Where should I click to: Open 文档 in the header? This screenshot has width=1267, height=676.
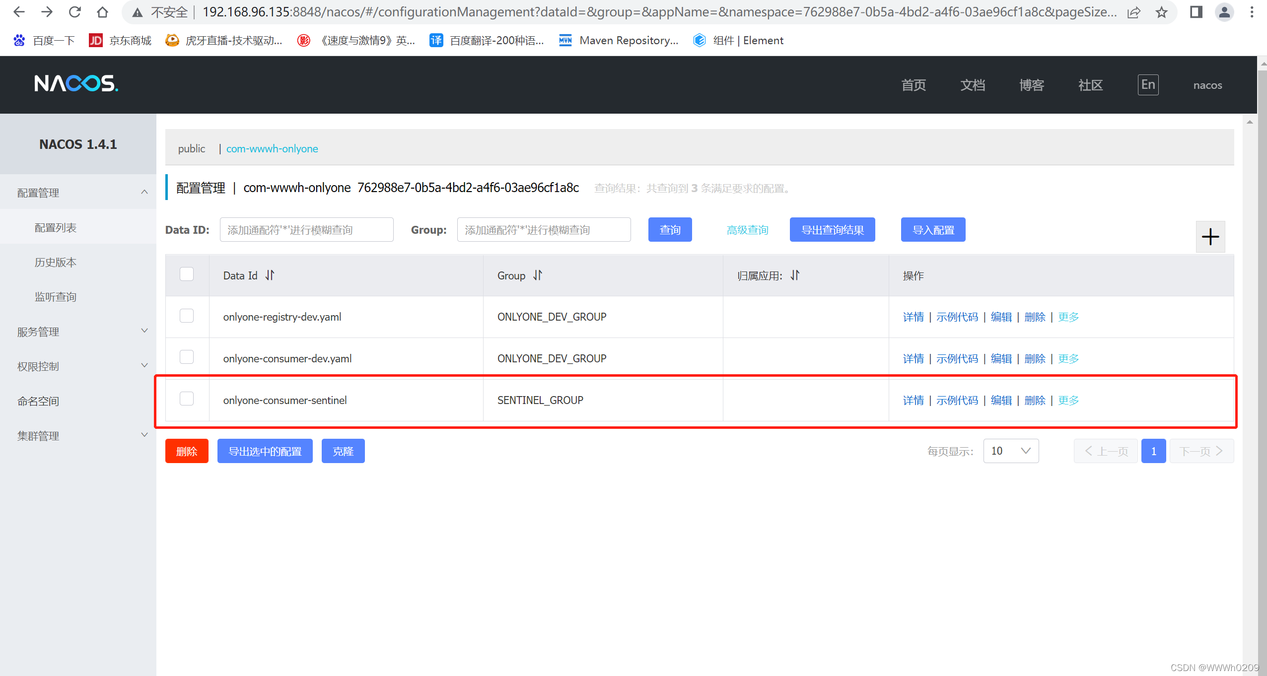pyautogui.click(x=973, y=85)
